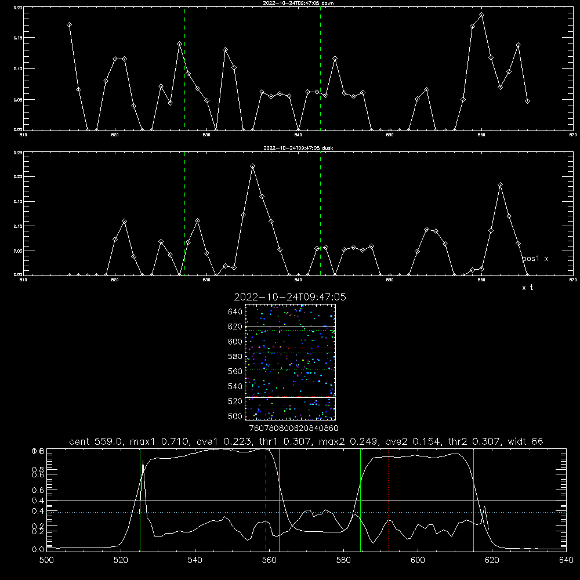Select the 'ave1 0.223' value
This screenshot has height=580, width=580.
pos(223,441)
